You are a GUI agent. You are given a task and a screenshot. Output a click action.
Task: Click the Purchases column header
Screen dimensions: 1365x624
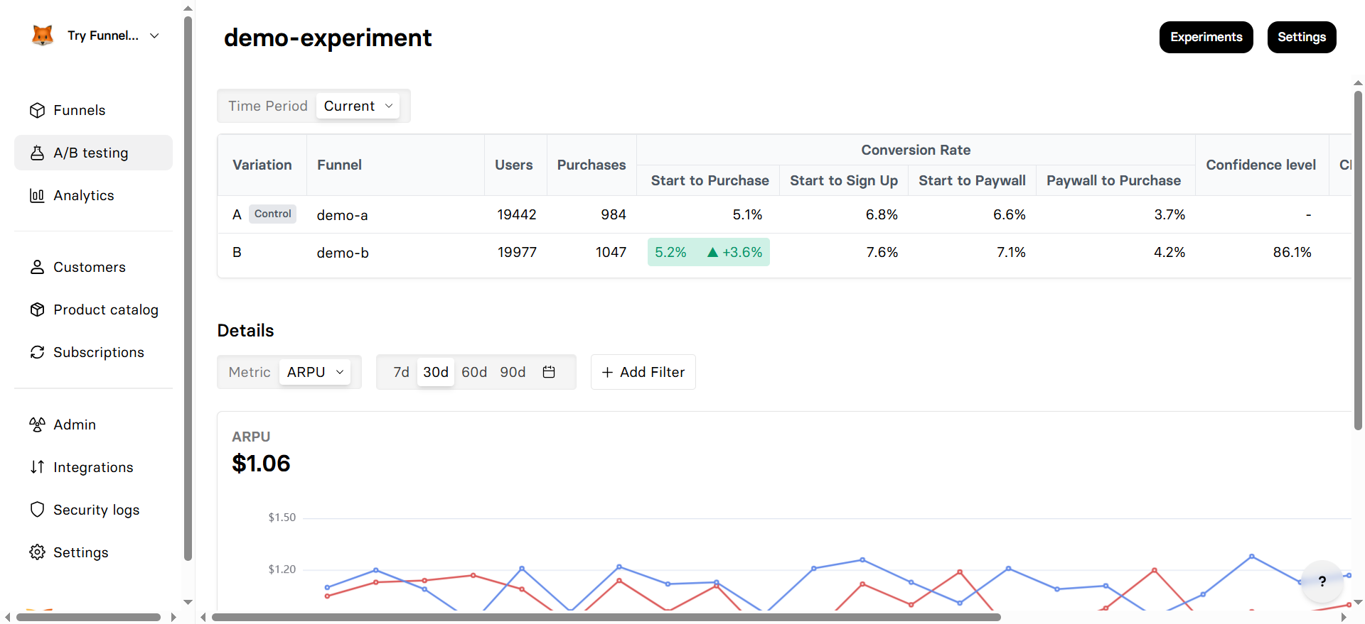591,165
